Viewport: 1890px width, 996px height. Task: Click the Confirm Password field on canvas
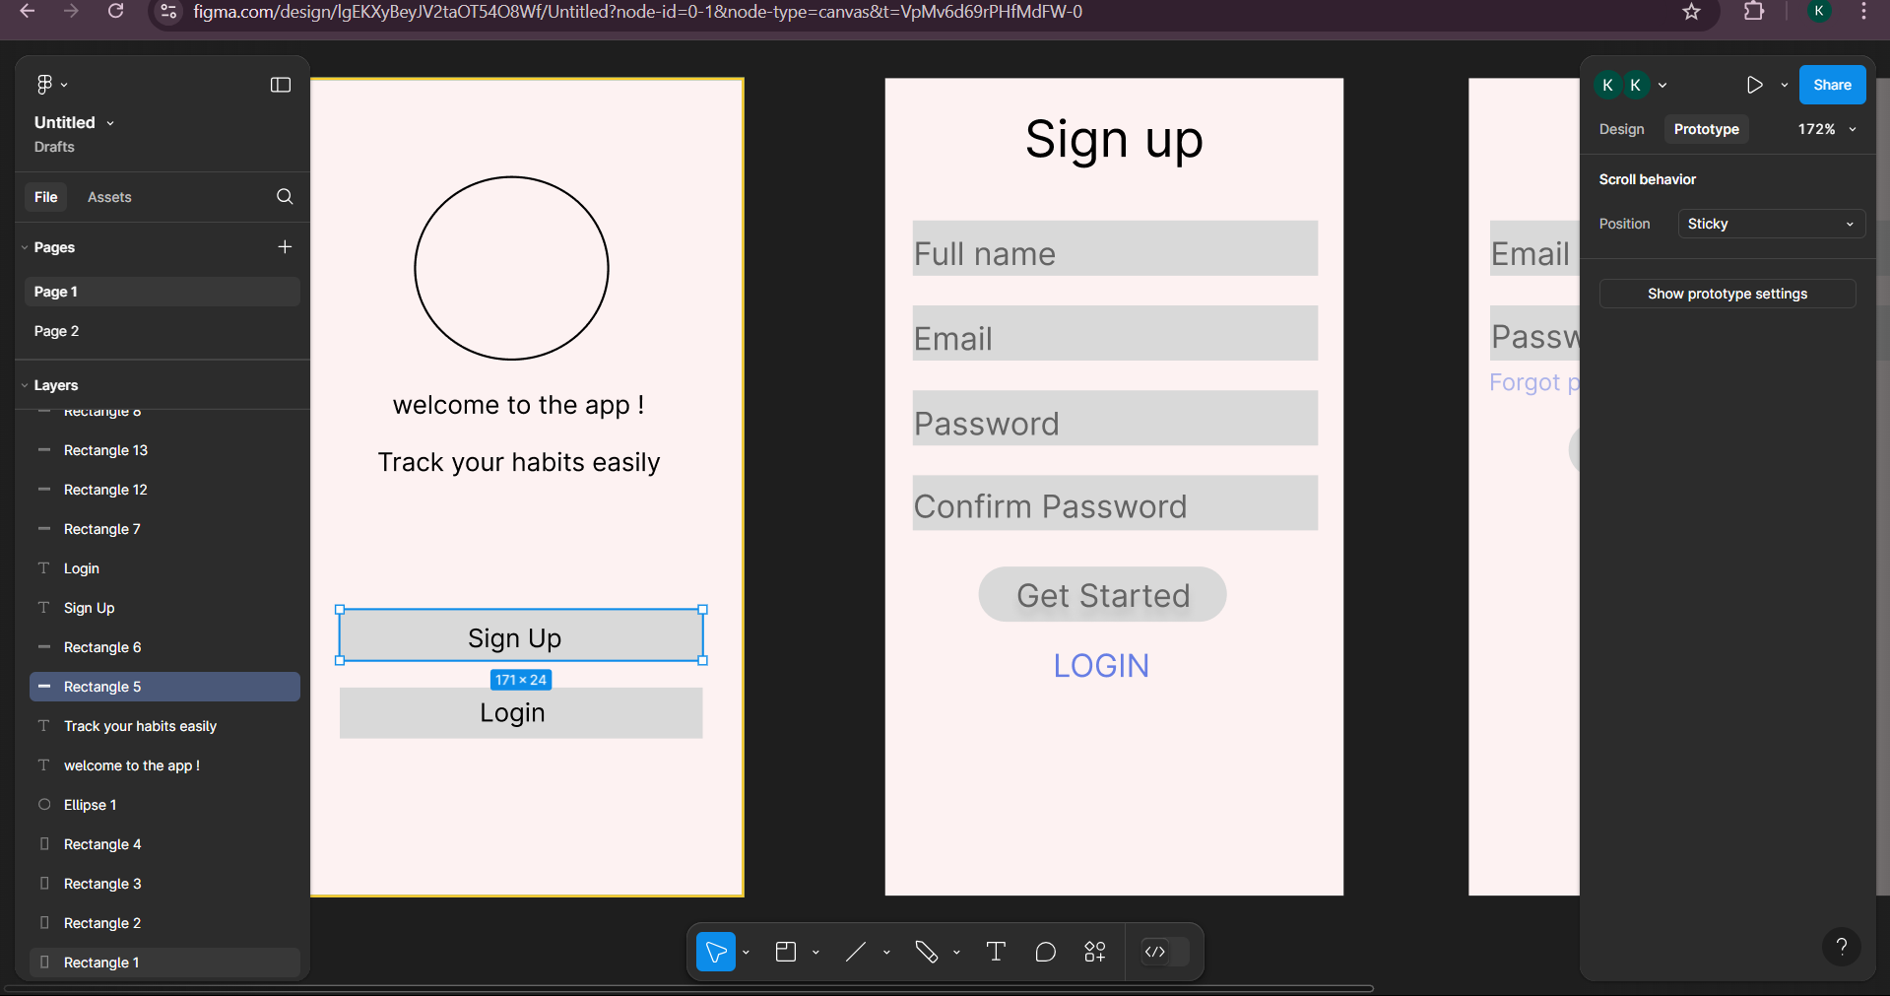[1115, 503]
